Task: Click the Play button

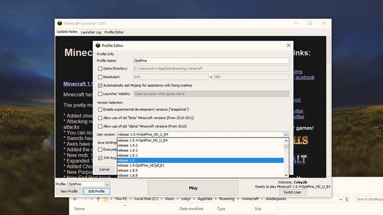Action: click(x=193, y=188)
